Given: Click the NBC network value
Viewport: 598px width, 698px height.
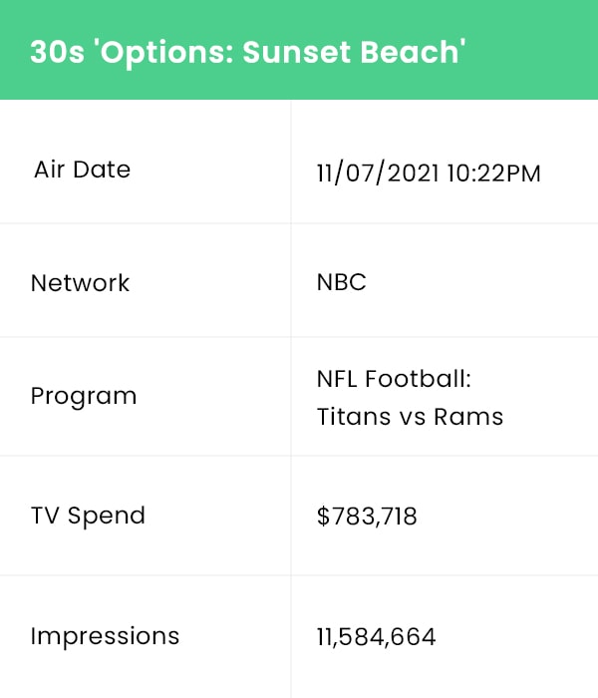Looking at the screenshot, I should 341,282.
